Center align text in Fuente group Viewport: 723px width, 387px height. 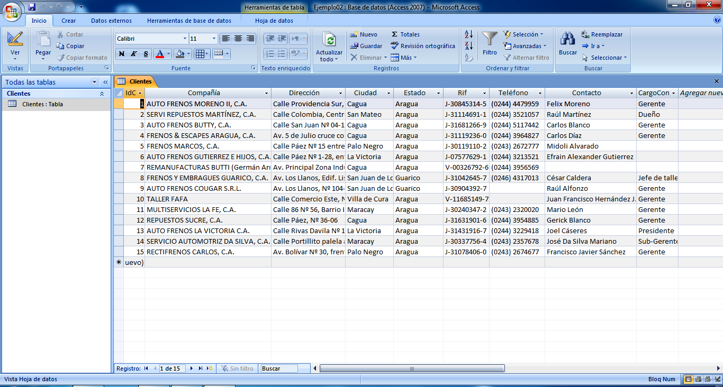(238, 39)
